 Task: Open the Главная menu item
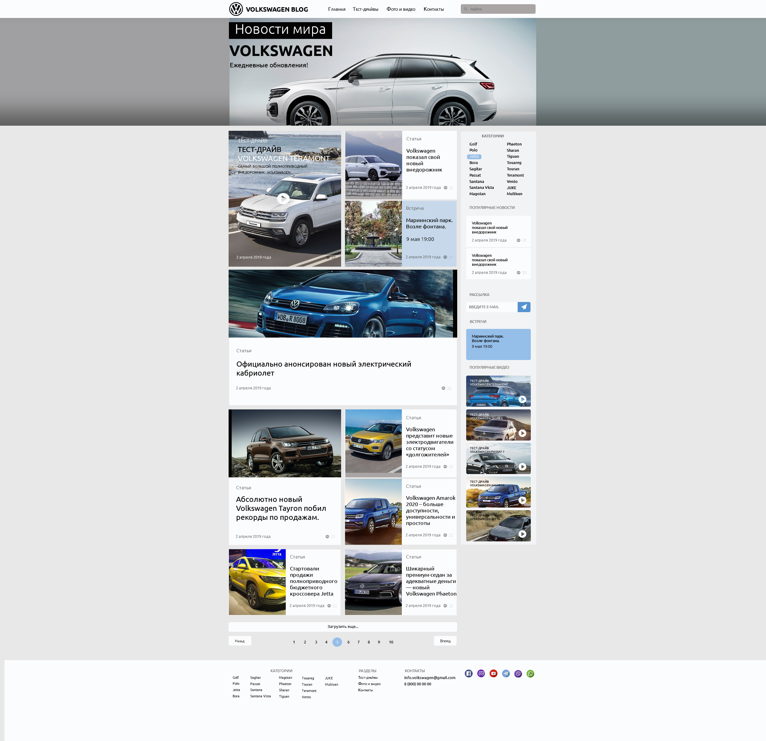click(337, 9)
